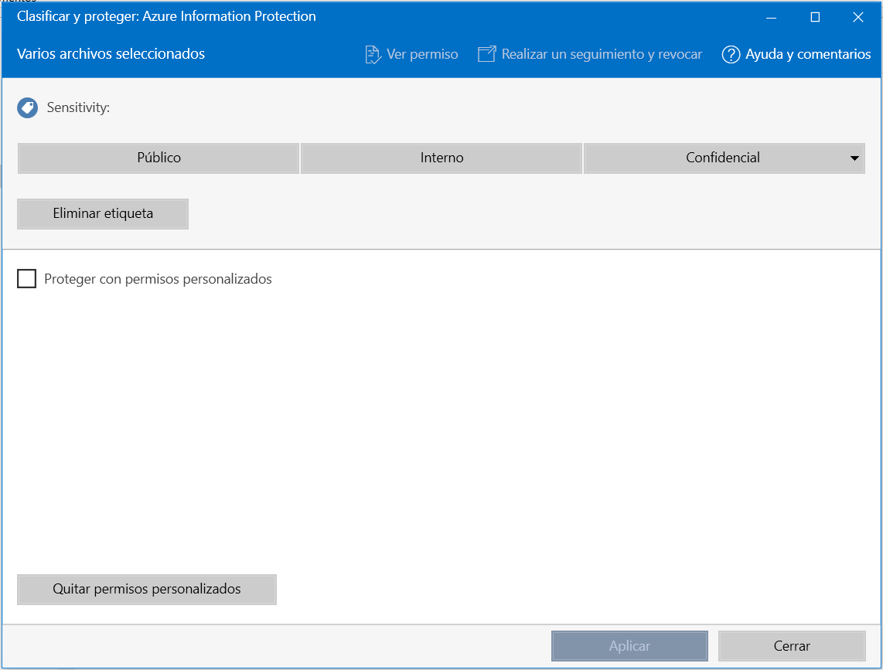Apply the Público sensitivity label
This screenshot has width=883, height=670.
tap(159, 158)
